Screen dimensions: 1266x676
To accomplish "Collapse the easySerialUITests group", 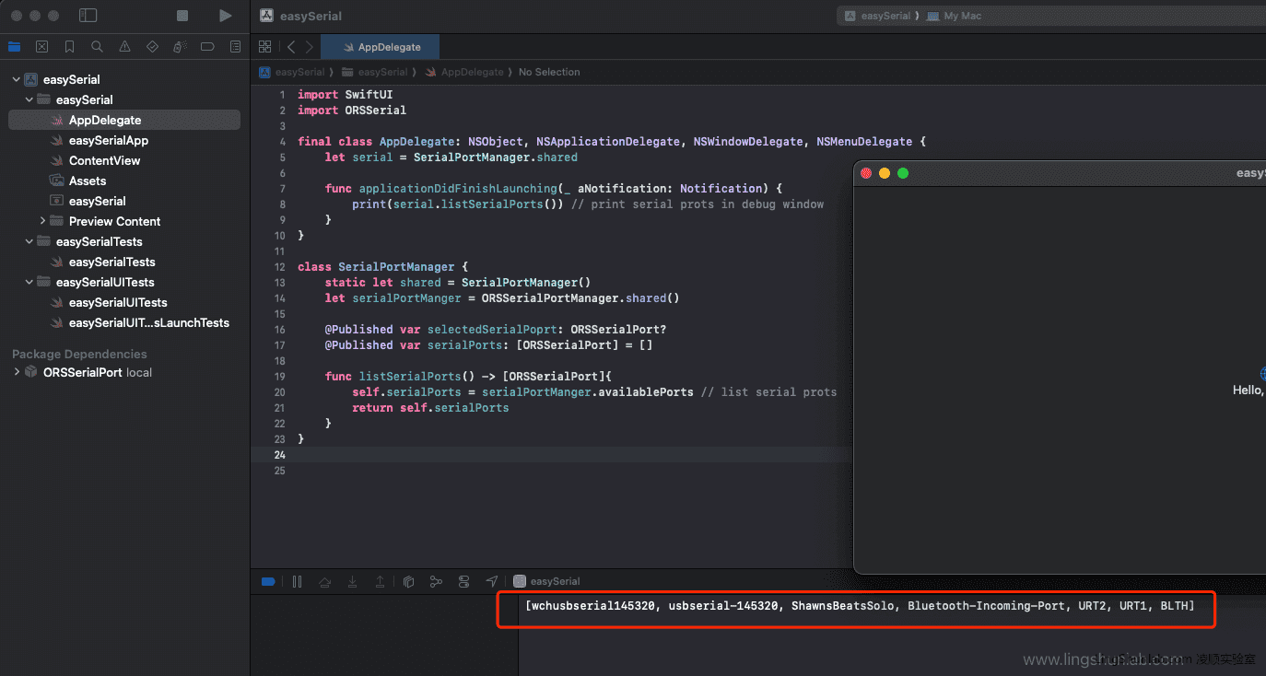I will 29,282.
